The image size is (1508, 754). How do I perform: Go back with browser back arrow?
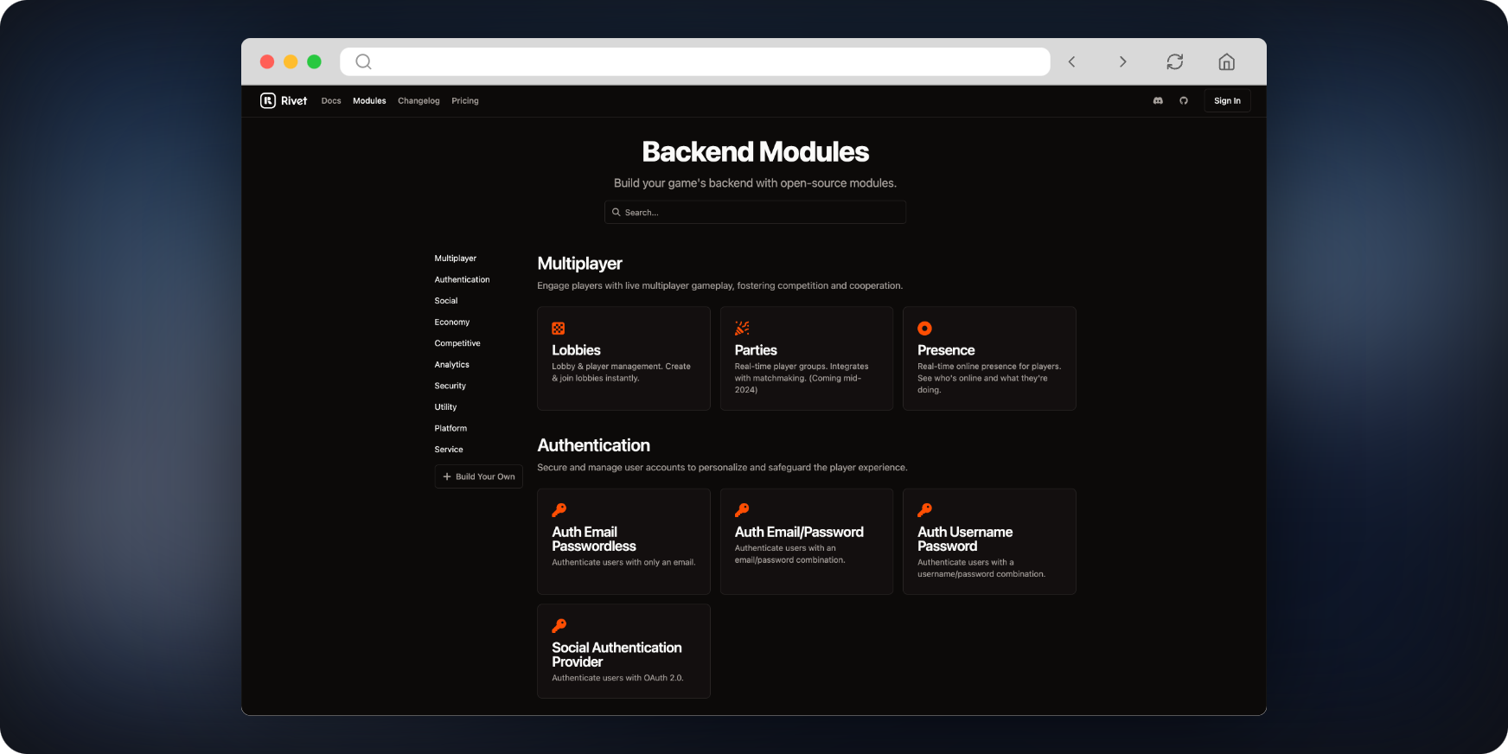(x=1072, y=62)
